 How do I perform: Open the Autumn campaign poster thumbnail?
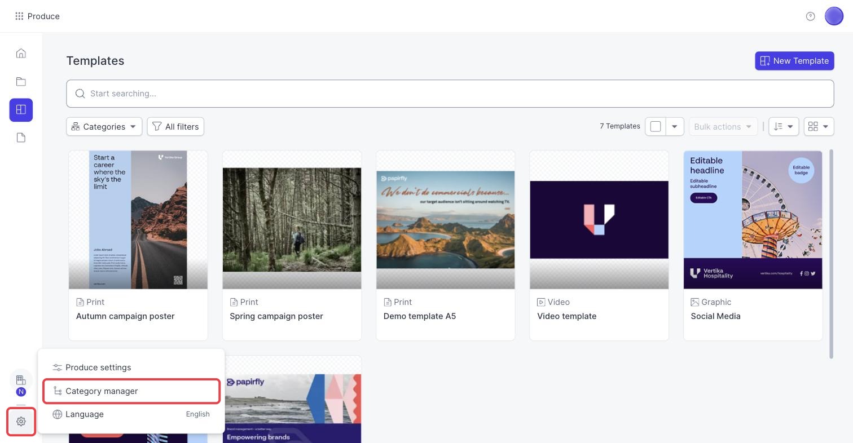(138, 220)
